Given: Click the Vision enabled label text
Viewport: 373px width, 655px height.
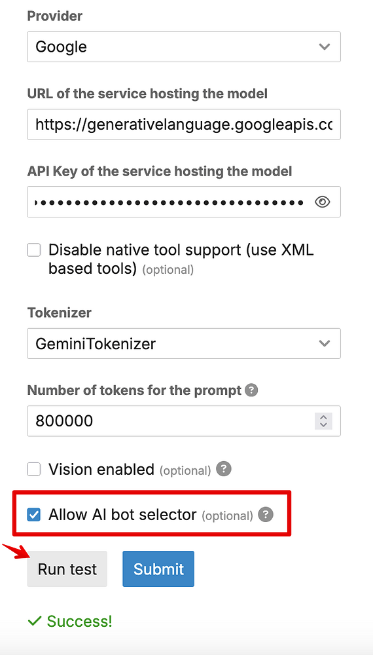Looking at the screenshot, I should pos(101,469).
